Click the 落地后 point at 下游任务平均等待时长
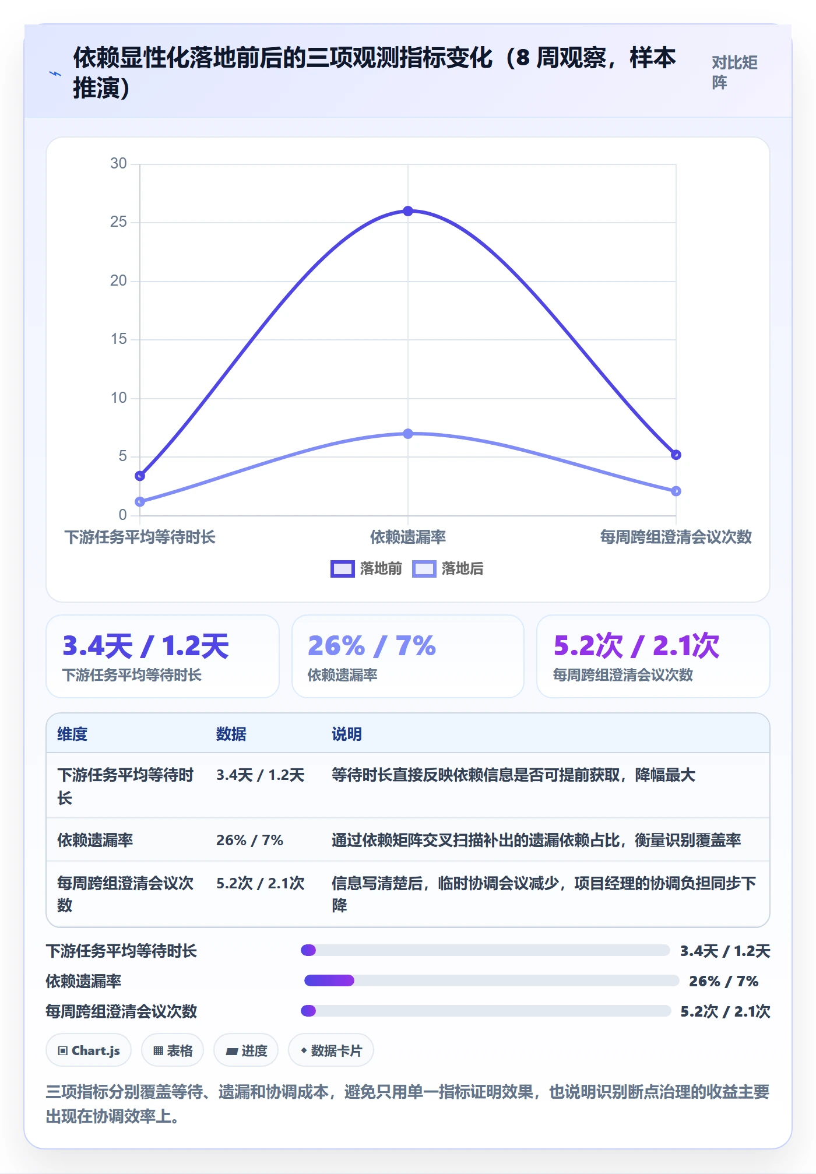 [140, 501]
